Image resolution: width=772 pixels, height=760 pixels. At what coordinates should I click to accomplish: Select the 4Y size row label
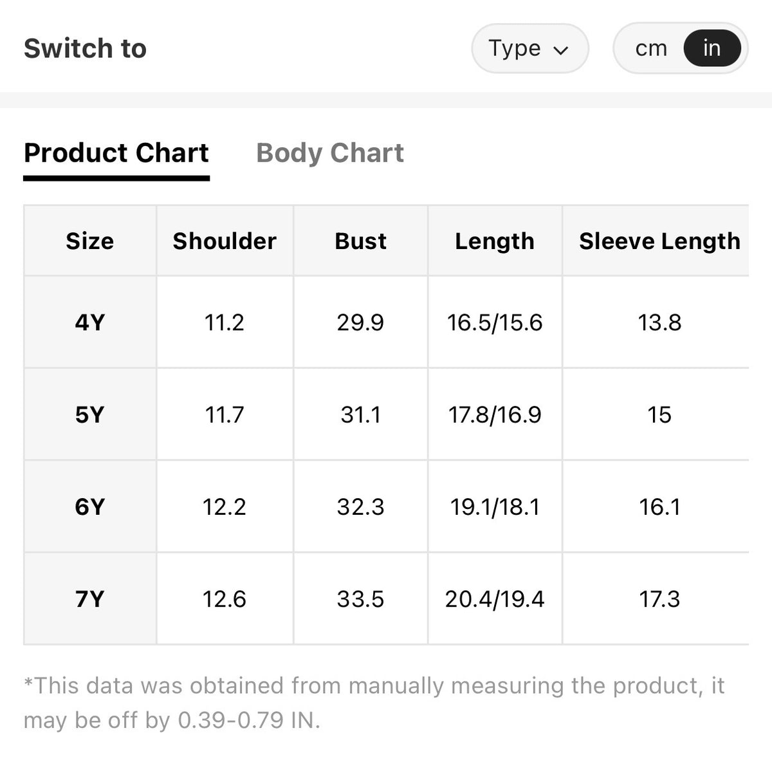(90, 322)
